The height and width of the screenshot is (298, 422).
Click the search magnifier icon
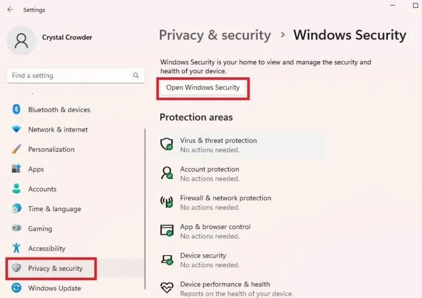[x=137, y=76]
